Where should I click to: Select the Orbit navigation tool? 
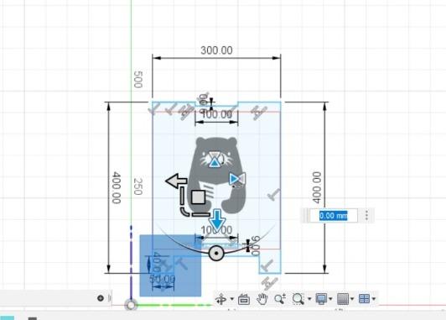(221, 299)
